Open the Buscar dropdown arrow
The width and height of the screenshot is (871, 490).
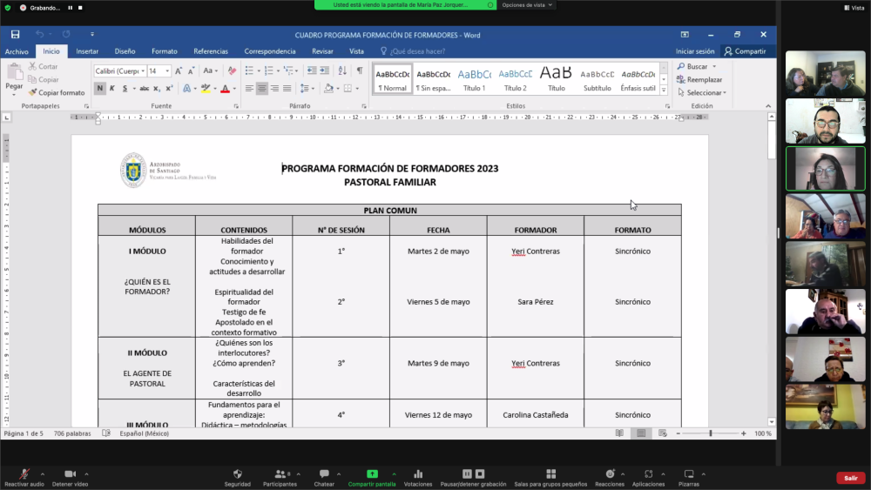(x=714, y=67)
